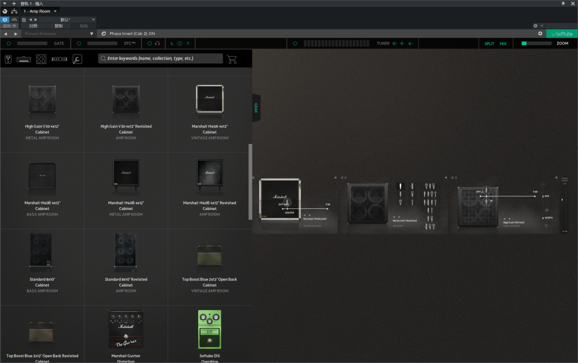Click the host automation gauge icon
This screenshot has height=363, width=578.
pyautogui.click(x=14, y=20)
